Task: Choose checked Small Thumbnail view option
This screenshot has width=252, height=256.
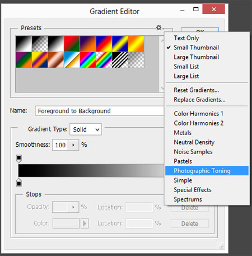Action: point(207,48)
